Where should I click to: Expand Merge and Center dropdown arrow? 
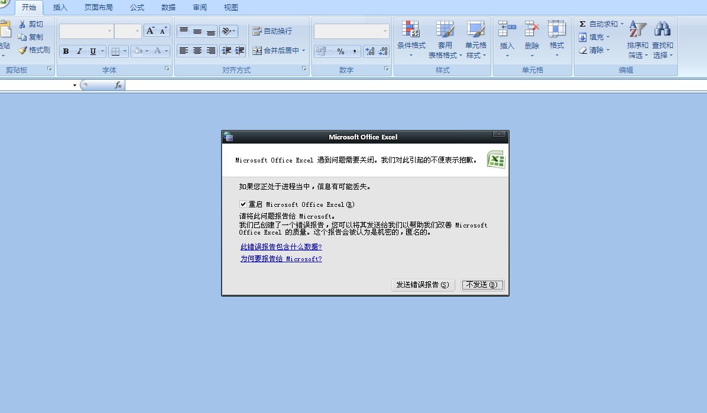tap(303, 50)
